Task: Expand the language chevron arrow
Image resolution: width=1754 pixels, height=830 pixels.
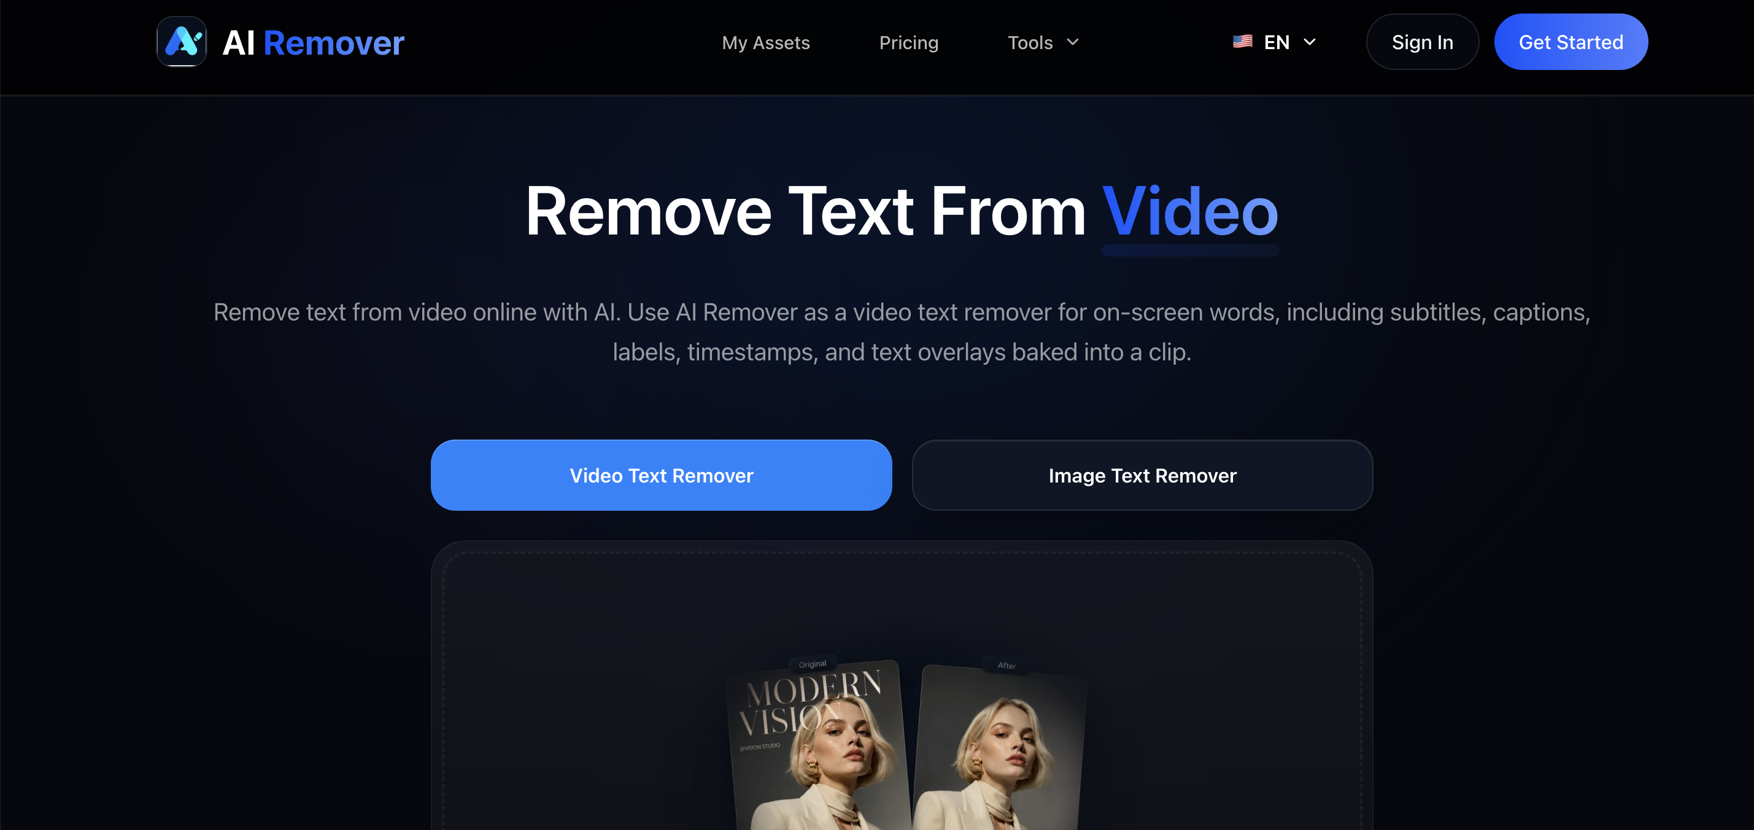Action: point(1308,42)
